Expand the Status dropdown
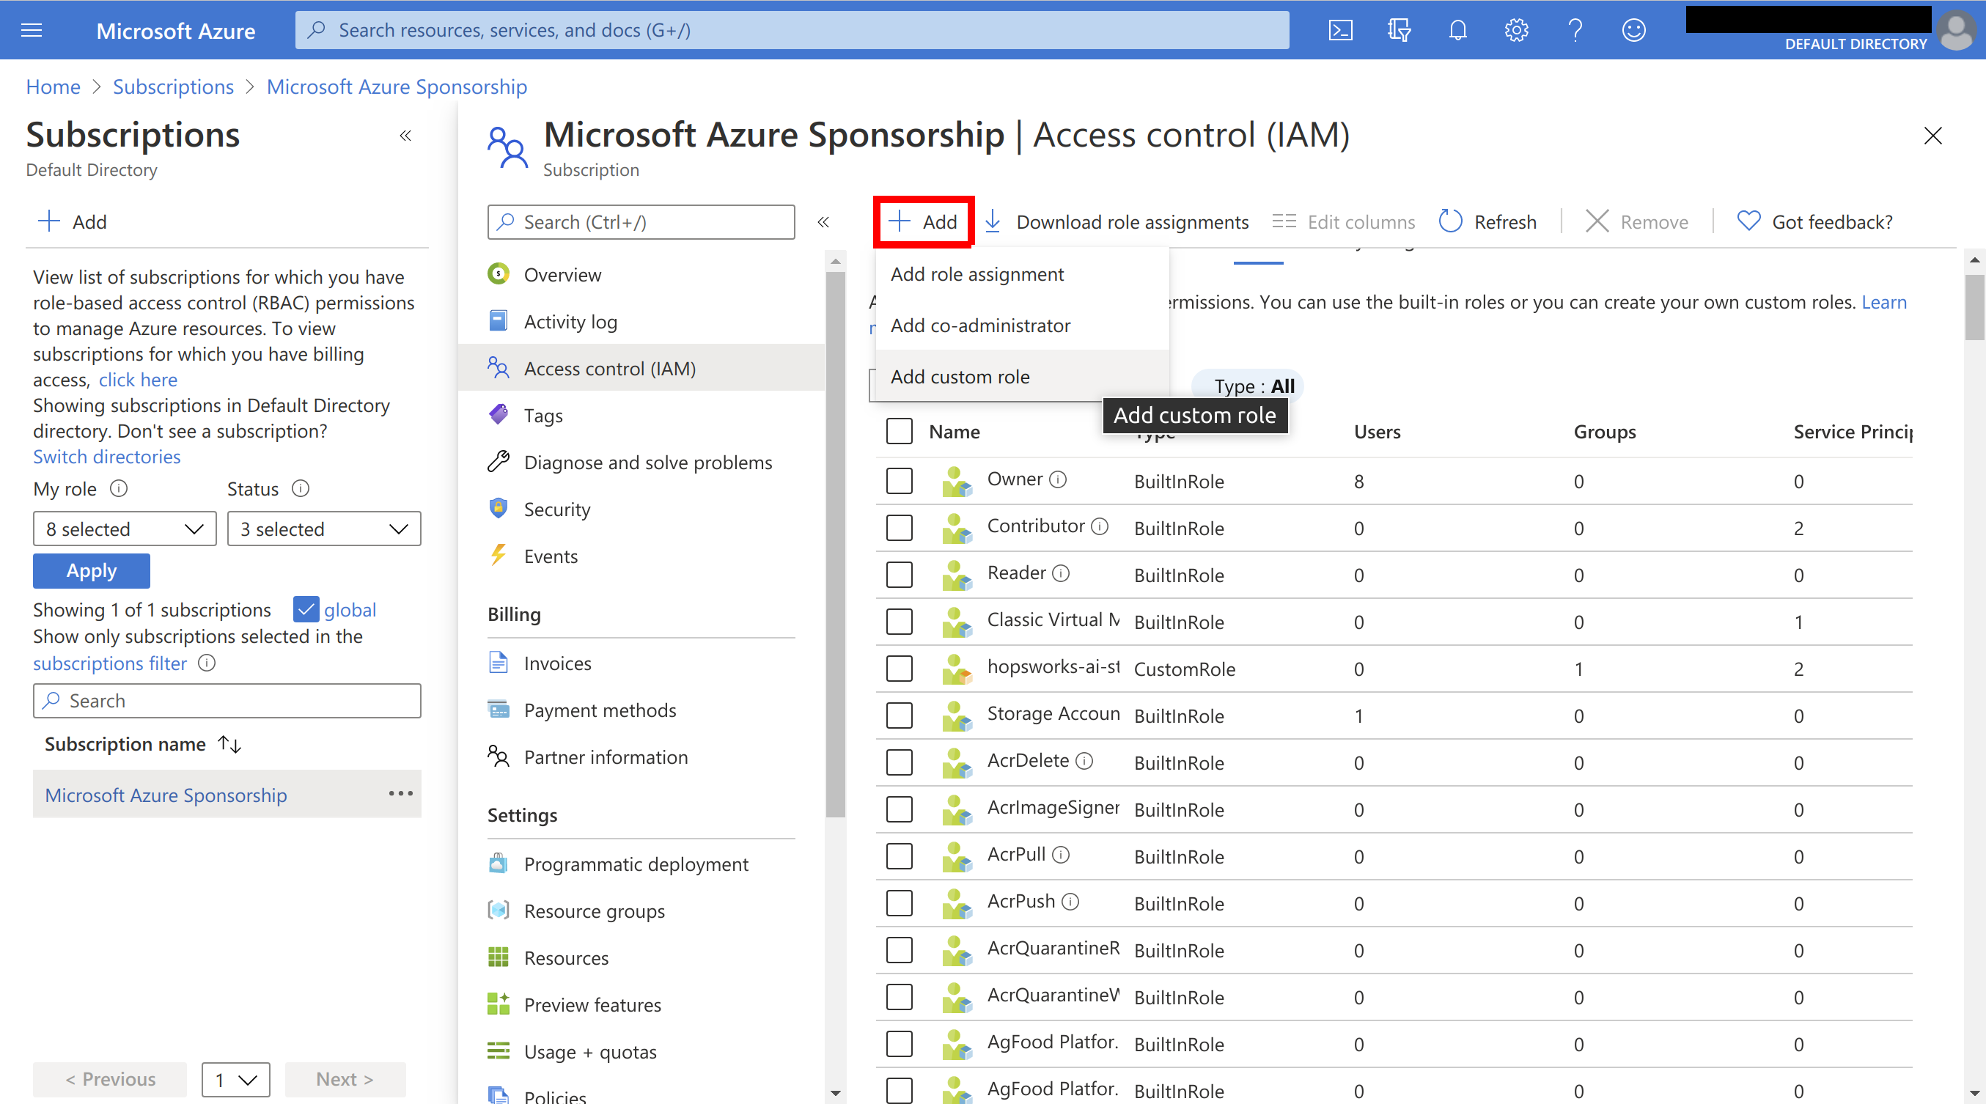The image size is (1986, 1104). (324, 529)
